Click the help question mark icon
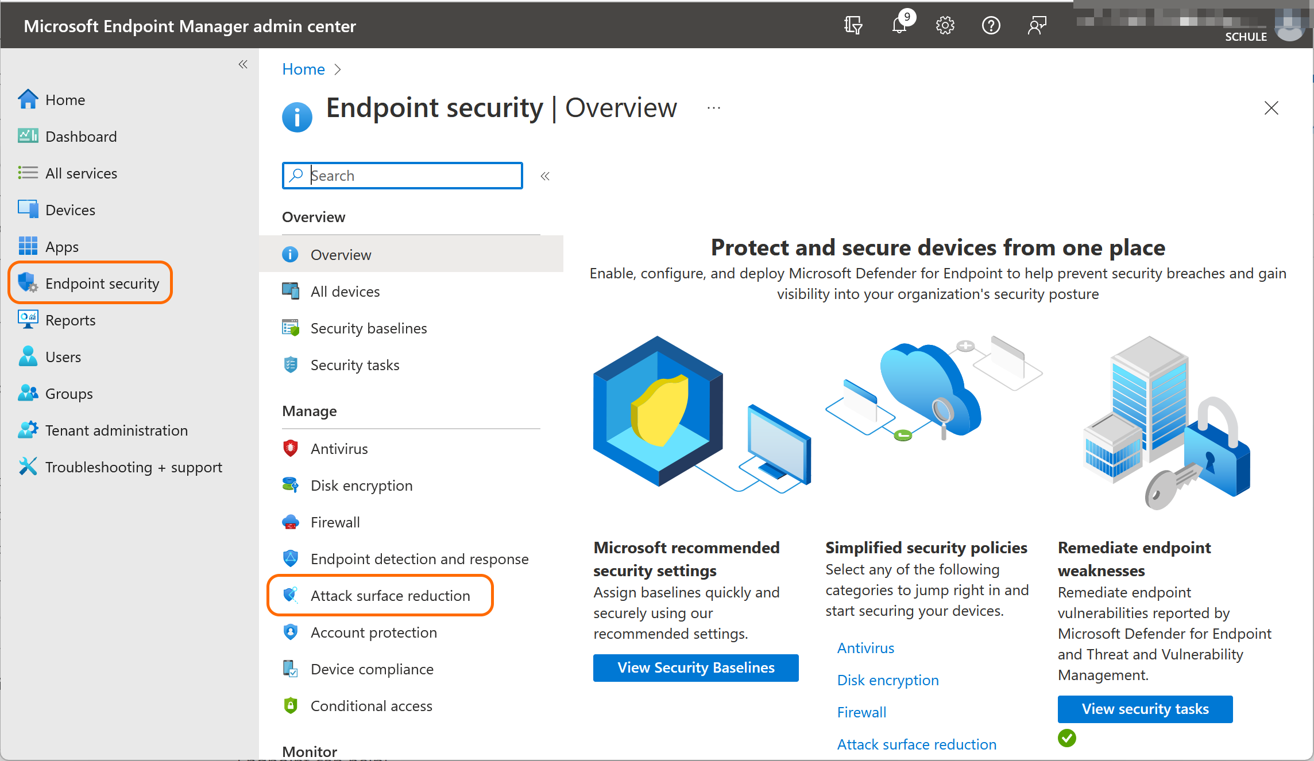 (x=991, y=26)
